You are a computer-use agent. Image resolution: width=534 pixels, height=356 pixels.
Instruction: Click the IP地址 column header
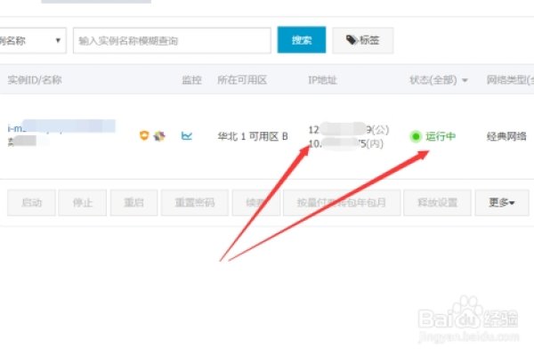point(322,80)
